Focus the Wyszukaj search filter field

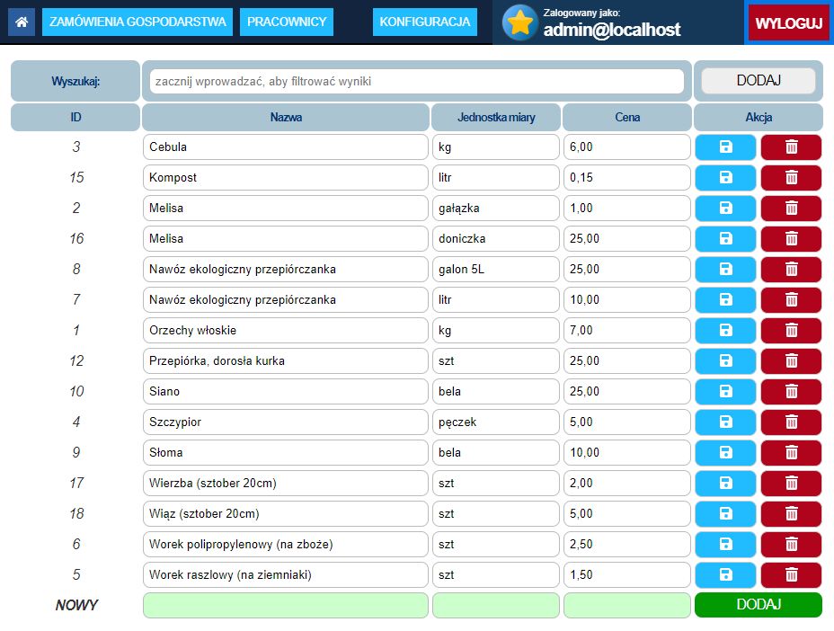click(416, 81)
